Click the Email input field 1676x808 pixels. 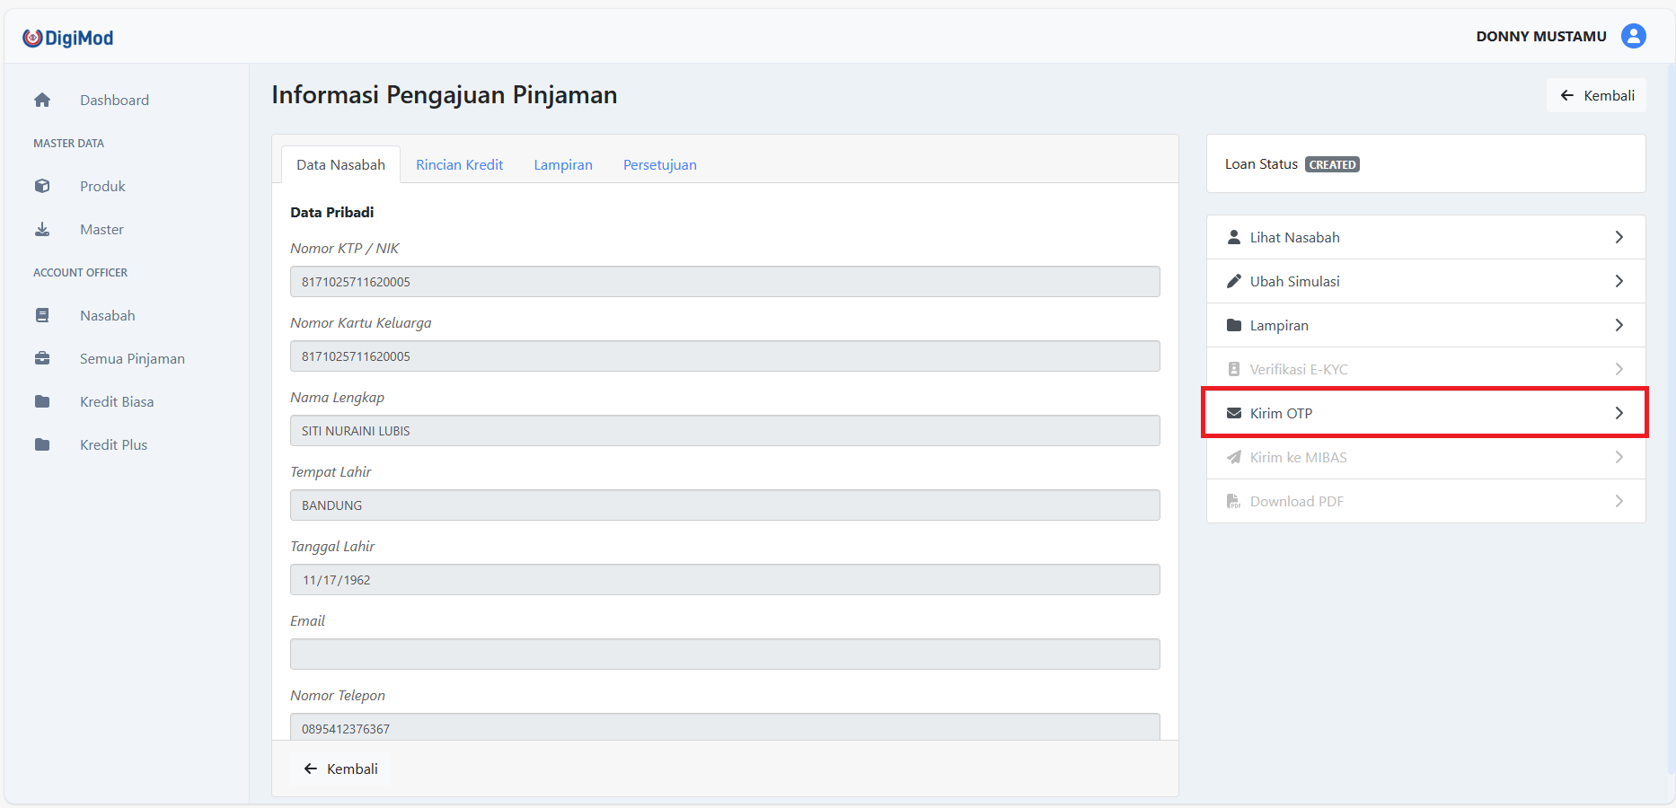pyautogui.click(x=724, y=654)
